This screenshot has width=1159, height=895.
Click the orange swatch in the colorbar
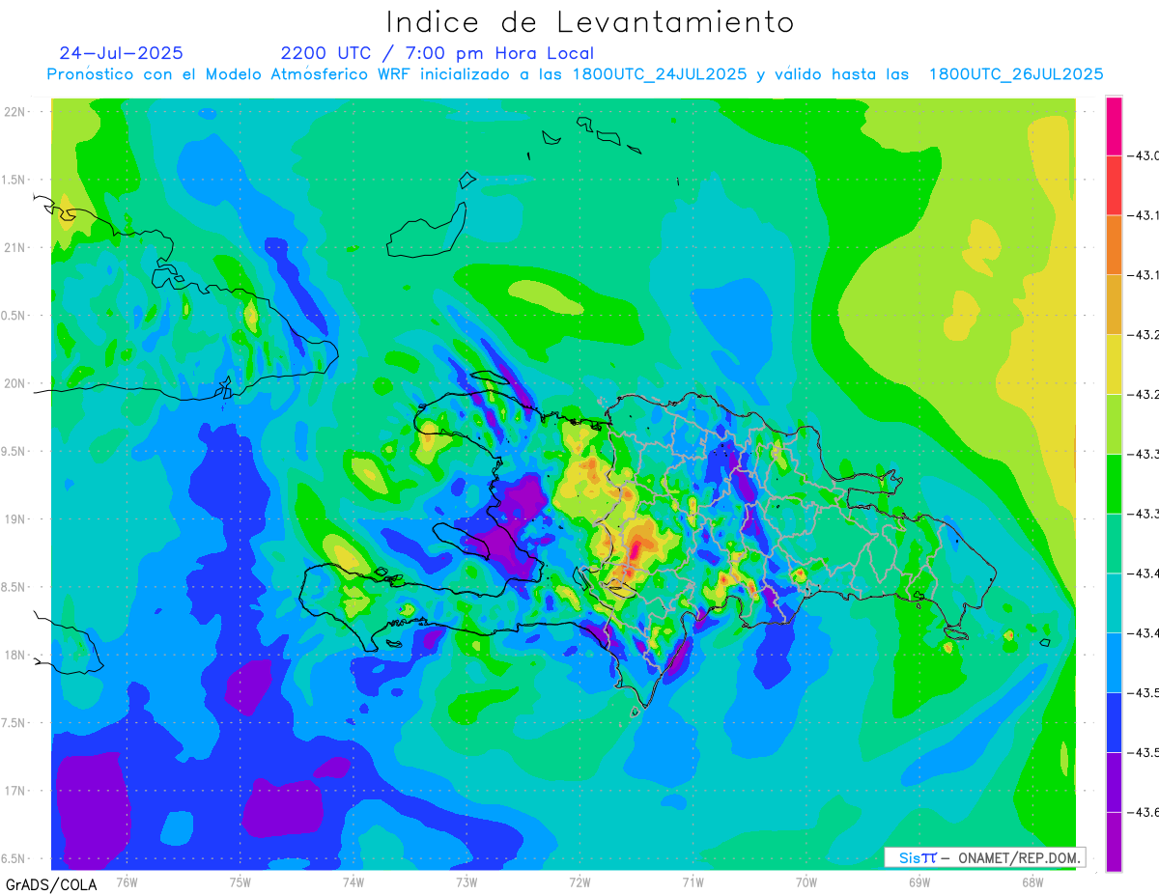[1114, 244]
